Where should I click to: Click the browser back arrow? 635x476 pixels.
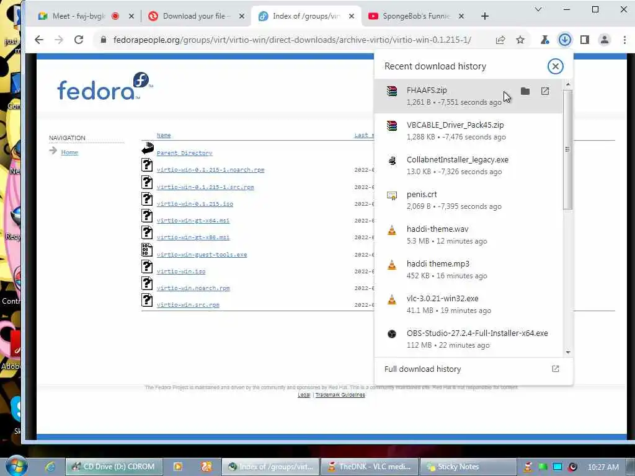pos(39,40)
